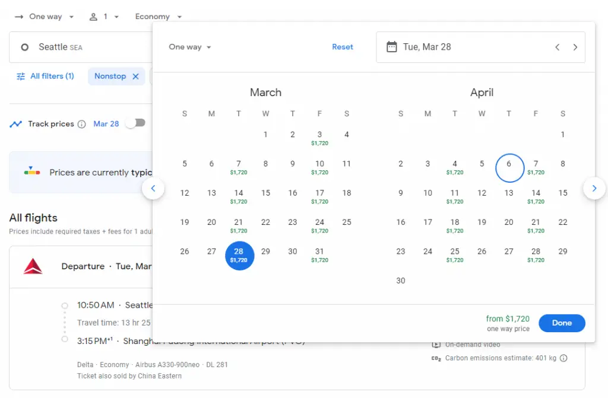
Task: Open the top One way trip type dropdown
Action: click(45, 17)
